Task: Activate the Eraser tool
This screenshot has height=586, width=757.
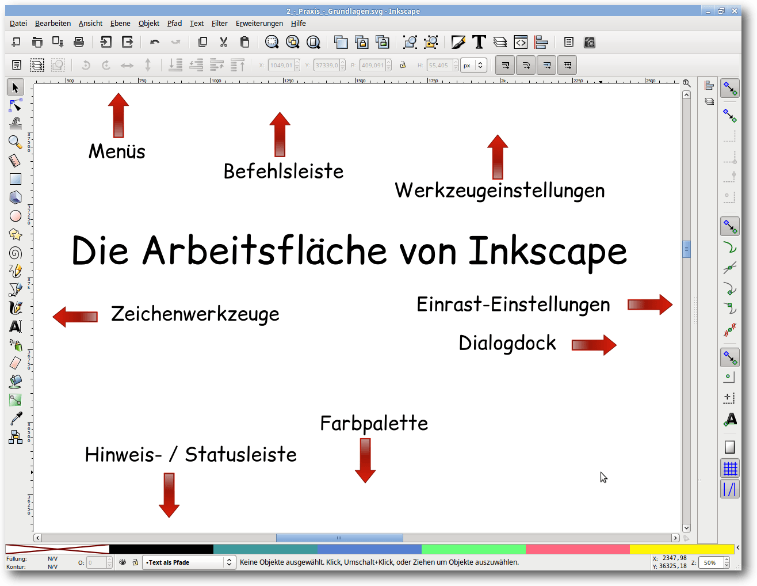Action: coord(16,363)
